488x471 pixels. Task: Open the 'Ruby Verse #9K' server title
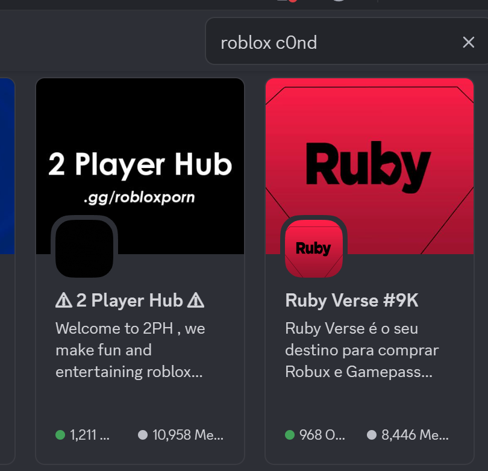point(352,300)
